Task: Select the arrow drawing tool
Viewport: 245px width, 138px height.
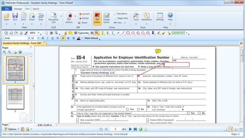Action: (x=118, y=33)
